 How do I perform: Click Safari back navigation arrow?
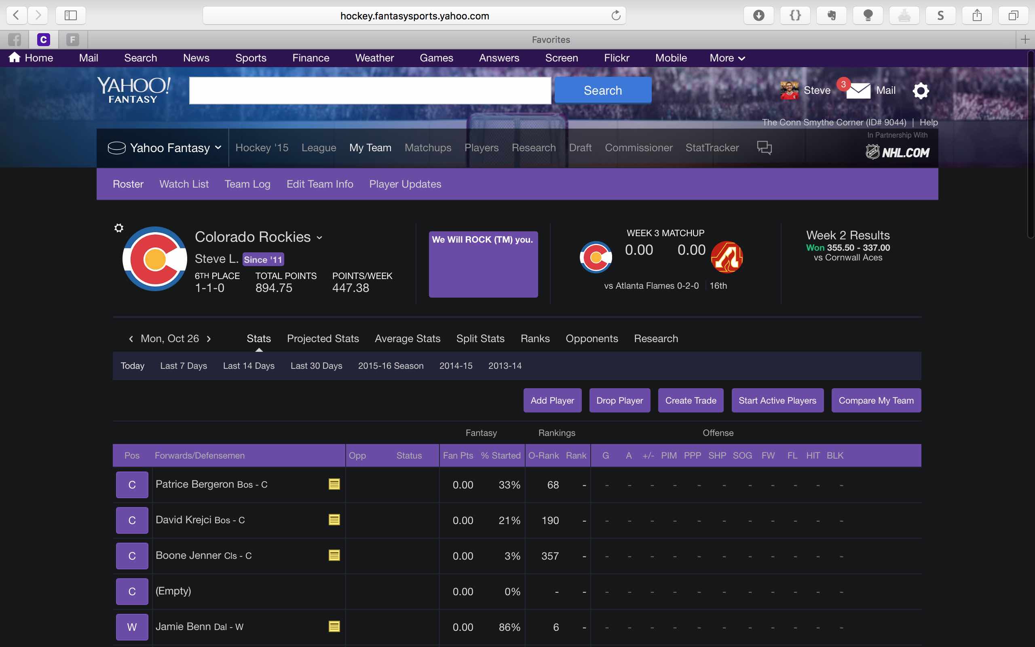16,15
